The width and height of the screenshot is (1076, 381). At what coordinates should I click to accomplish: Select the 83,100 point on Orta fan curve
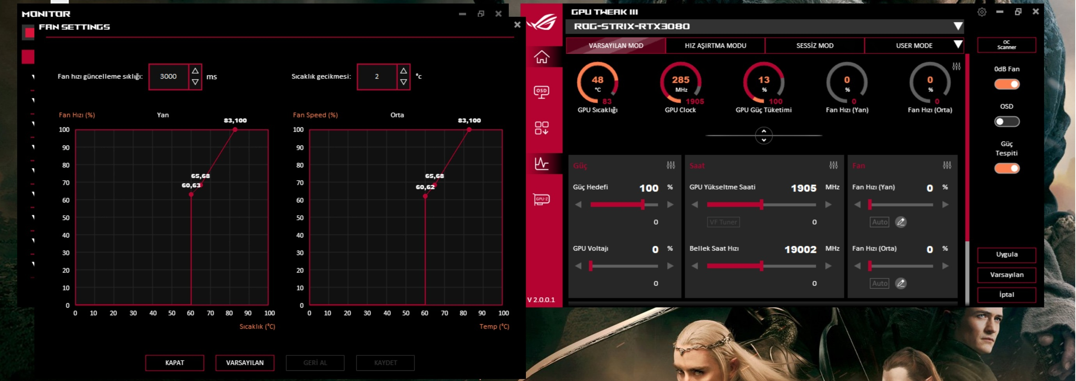click(469, 130)
